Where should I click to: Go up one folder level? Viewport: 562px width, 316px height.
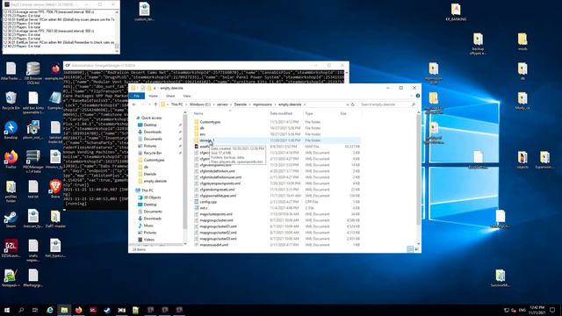(155, 104)
